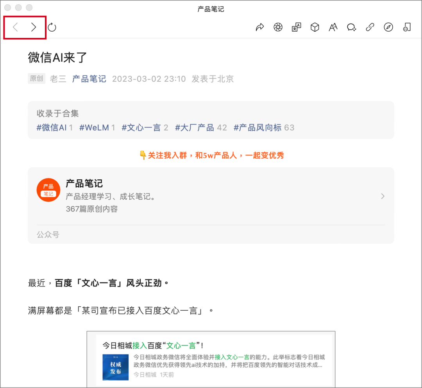Click the cube icon in toolbar
This screenshot has height=388, width=422.
(x=315, y=27)
